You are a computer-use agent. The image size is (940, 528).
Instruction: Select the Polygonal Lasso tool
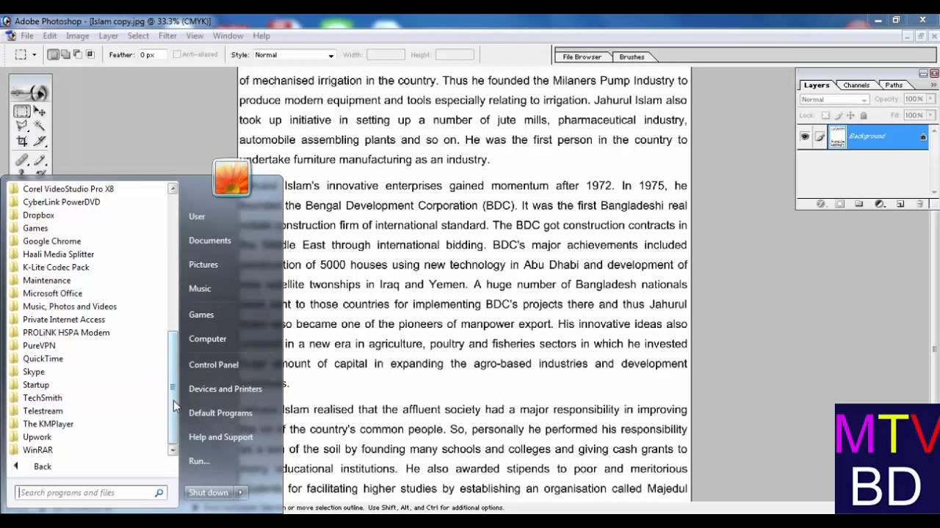(22, 126)
